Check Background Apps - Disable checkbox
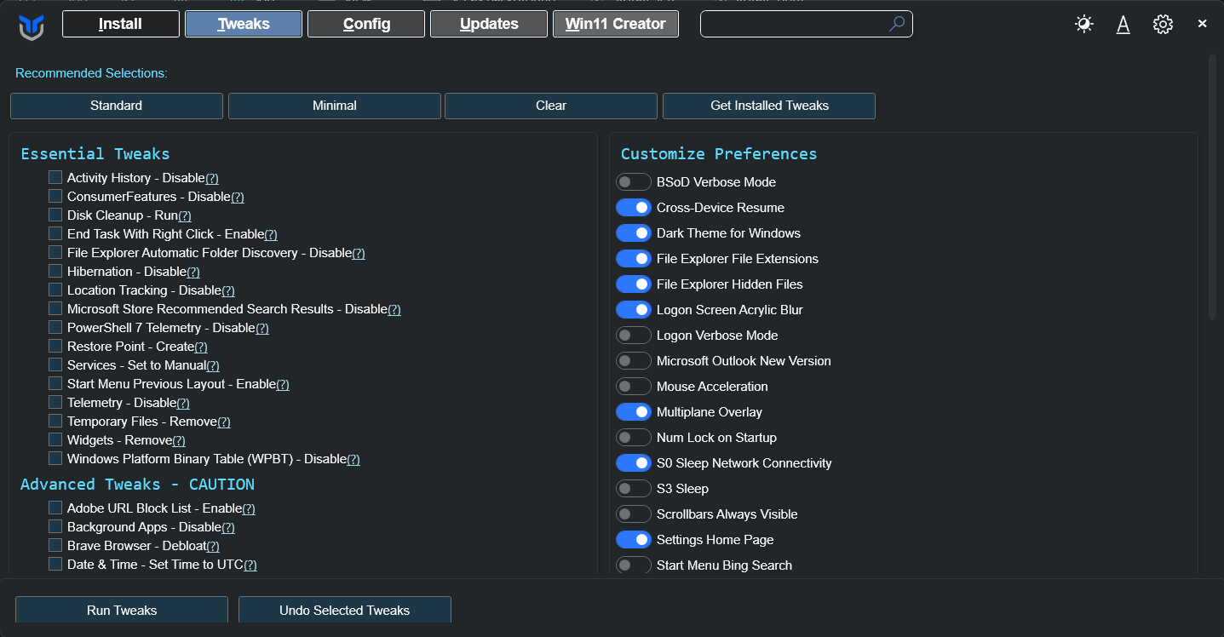The height and width of the screenshot is (637, 1224). [x=55, y=526]
